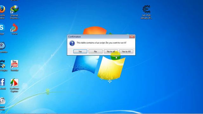Screen dimensions: 203x114
Task: Click the Confirmation title bar
Action: click(98, 37)
